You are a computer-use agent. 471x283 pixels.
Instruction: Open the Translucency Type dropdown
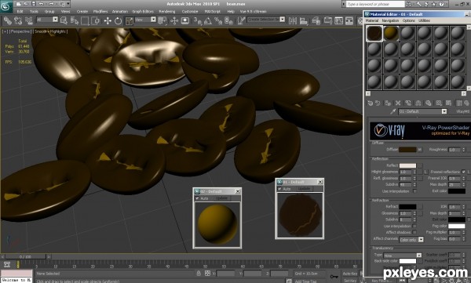pos(403,256)
